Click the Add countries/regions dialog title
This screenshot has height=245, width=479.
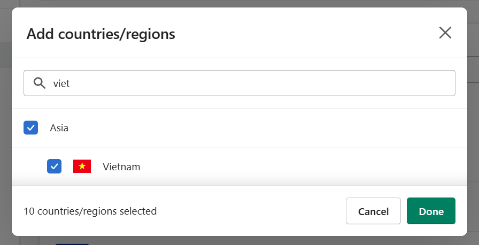(x=101, y=34)
